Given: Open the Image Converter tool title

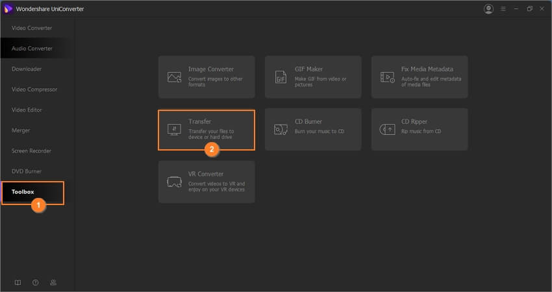Looking at the screenshot, I should click(211, 69).
